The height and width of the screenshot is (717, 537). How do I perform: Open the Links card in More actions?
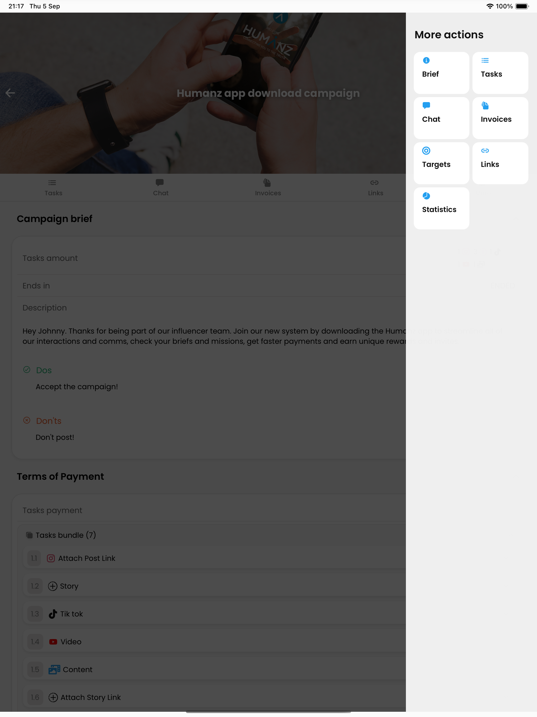(500, 163)
